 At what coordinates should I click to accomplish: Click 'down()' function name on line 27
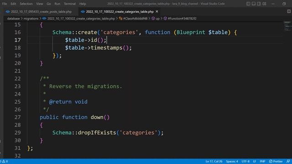(100, 117)
